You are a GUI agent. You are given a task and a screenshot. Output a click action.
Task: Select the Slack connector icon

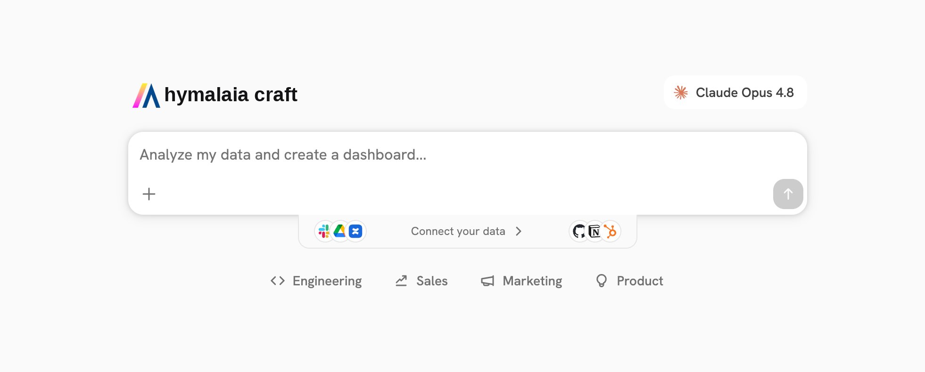click(x=324, y=231)
